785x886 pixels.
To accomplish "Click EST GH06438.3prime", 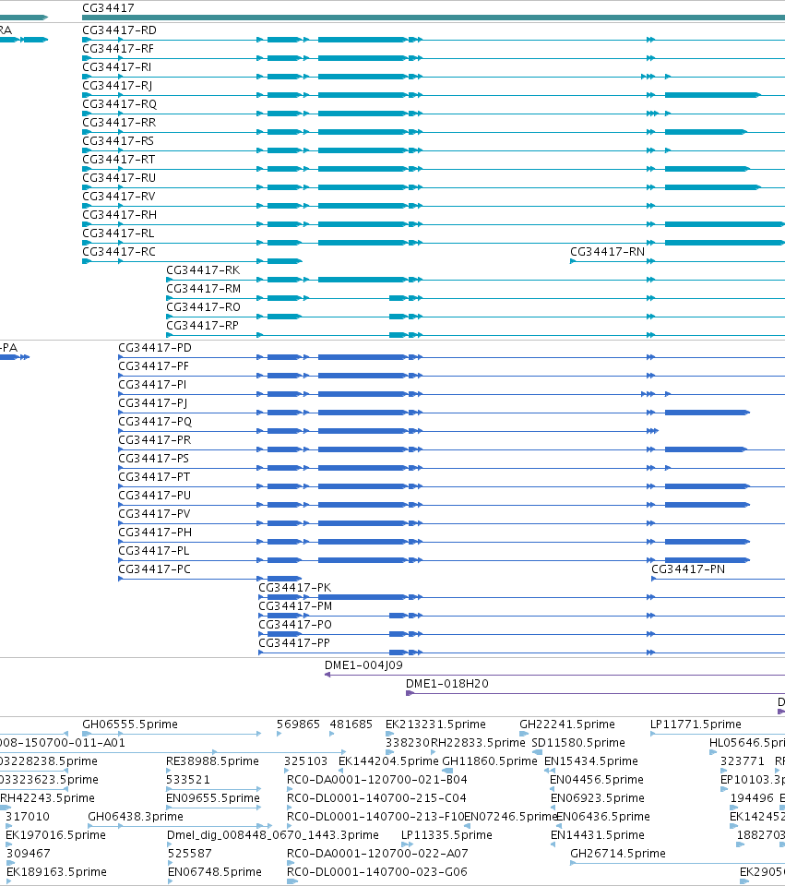I will pyautogui.click(x=136, y=817).
